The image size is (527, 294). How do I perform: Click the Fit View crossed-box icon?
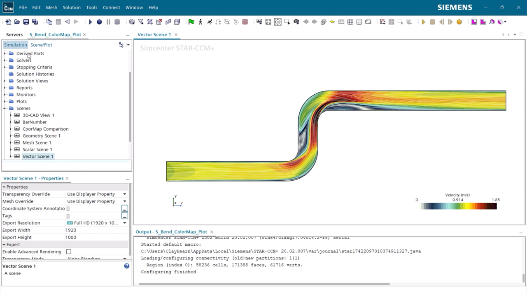click(x=278, y=22)
